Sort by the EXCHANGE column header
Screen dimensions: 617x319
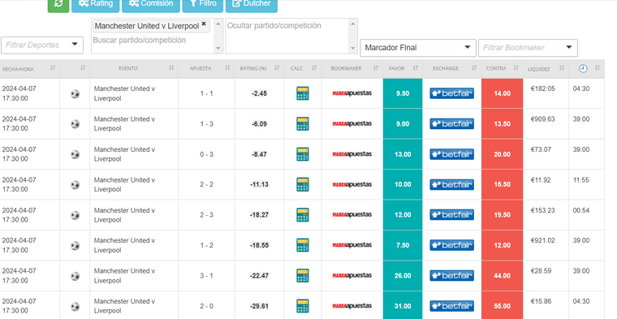451,68
